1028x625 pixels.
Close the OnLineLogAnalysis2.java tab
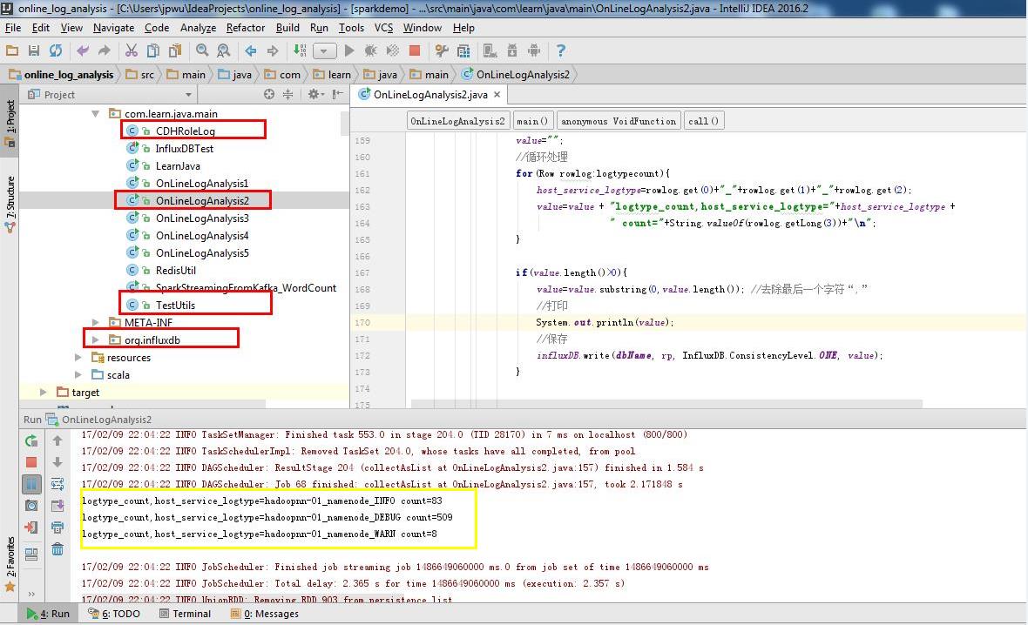pos(497,94)
